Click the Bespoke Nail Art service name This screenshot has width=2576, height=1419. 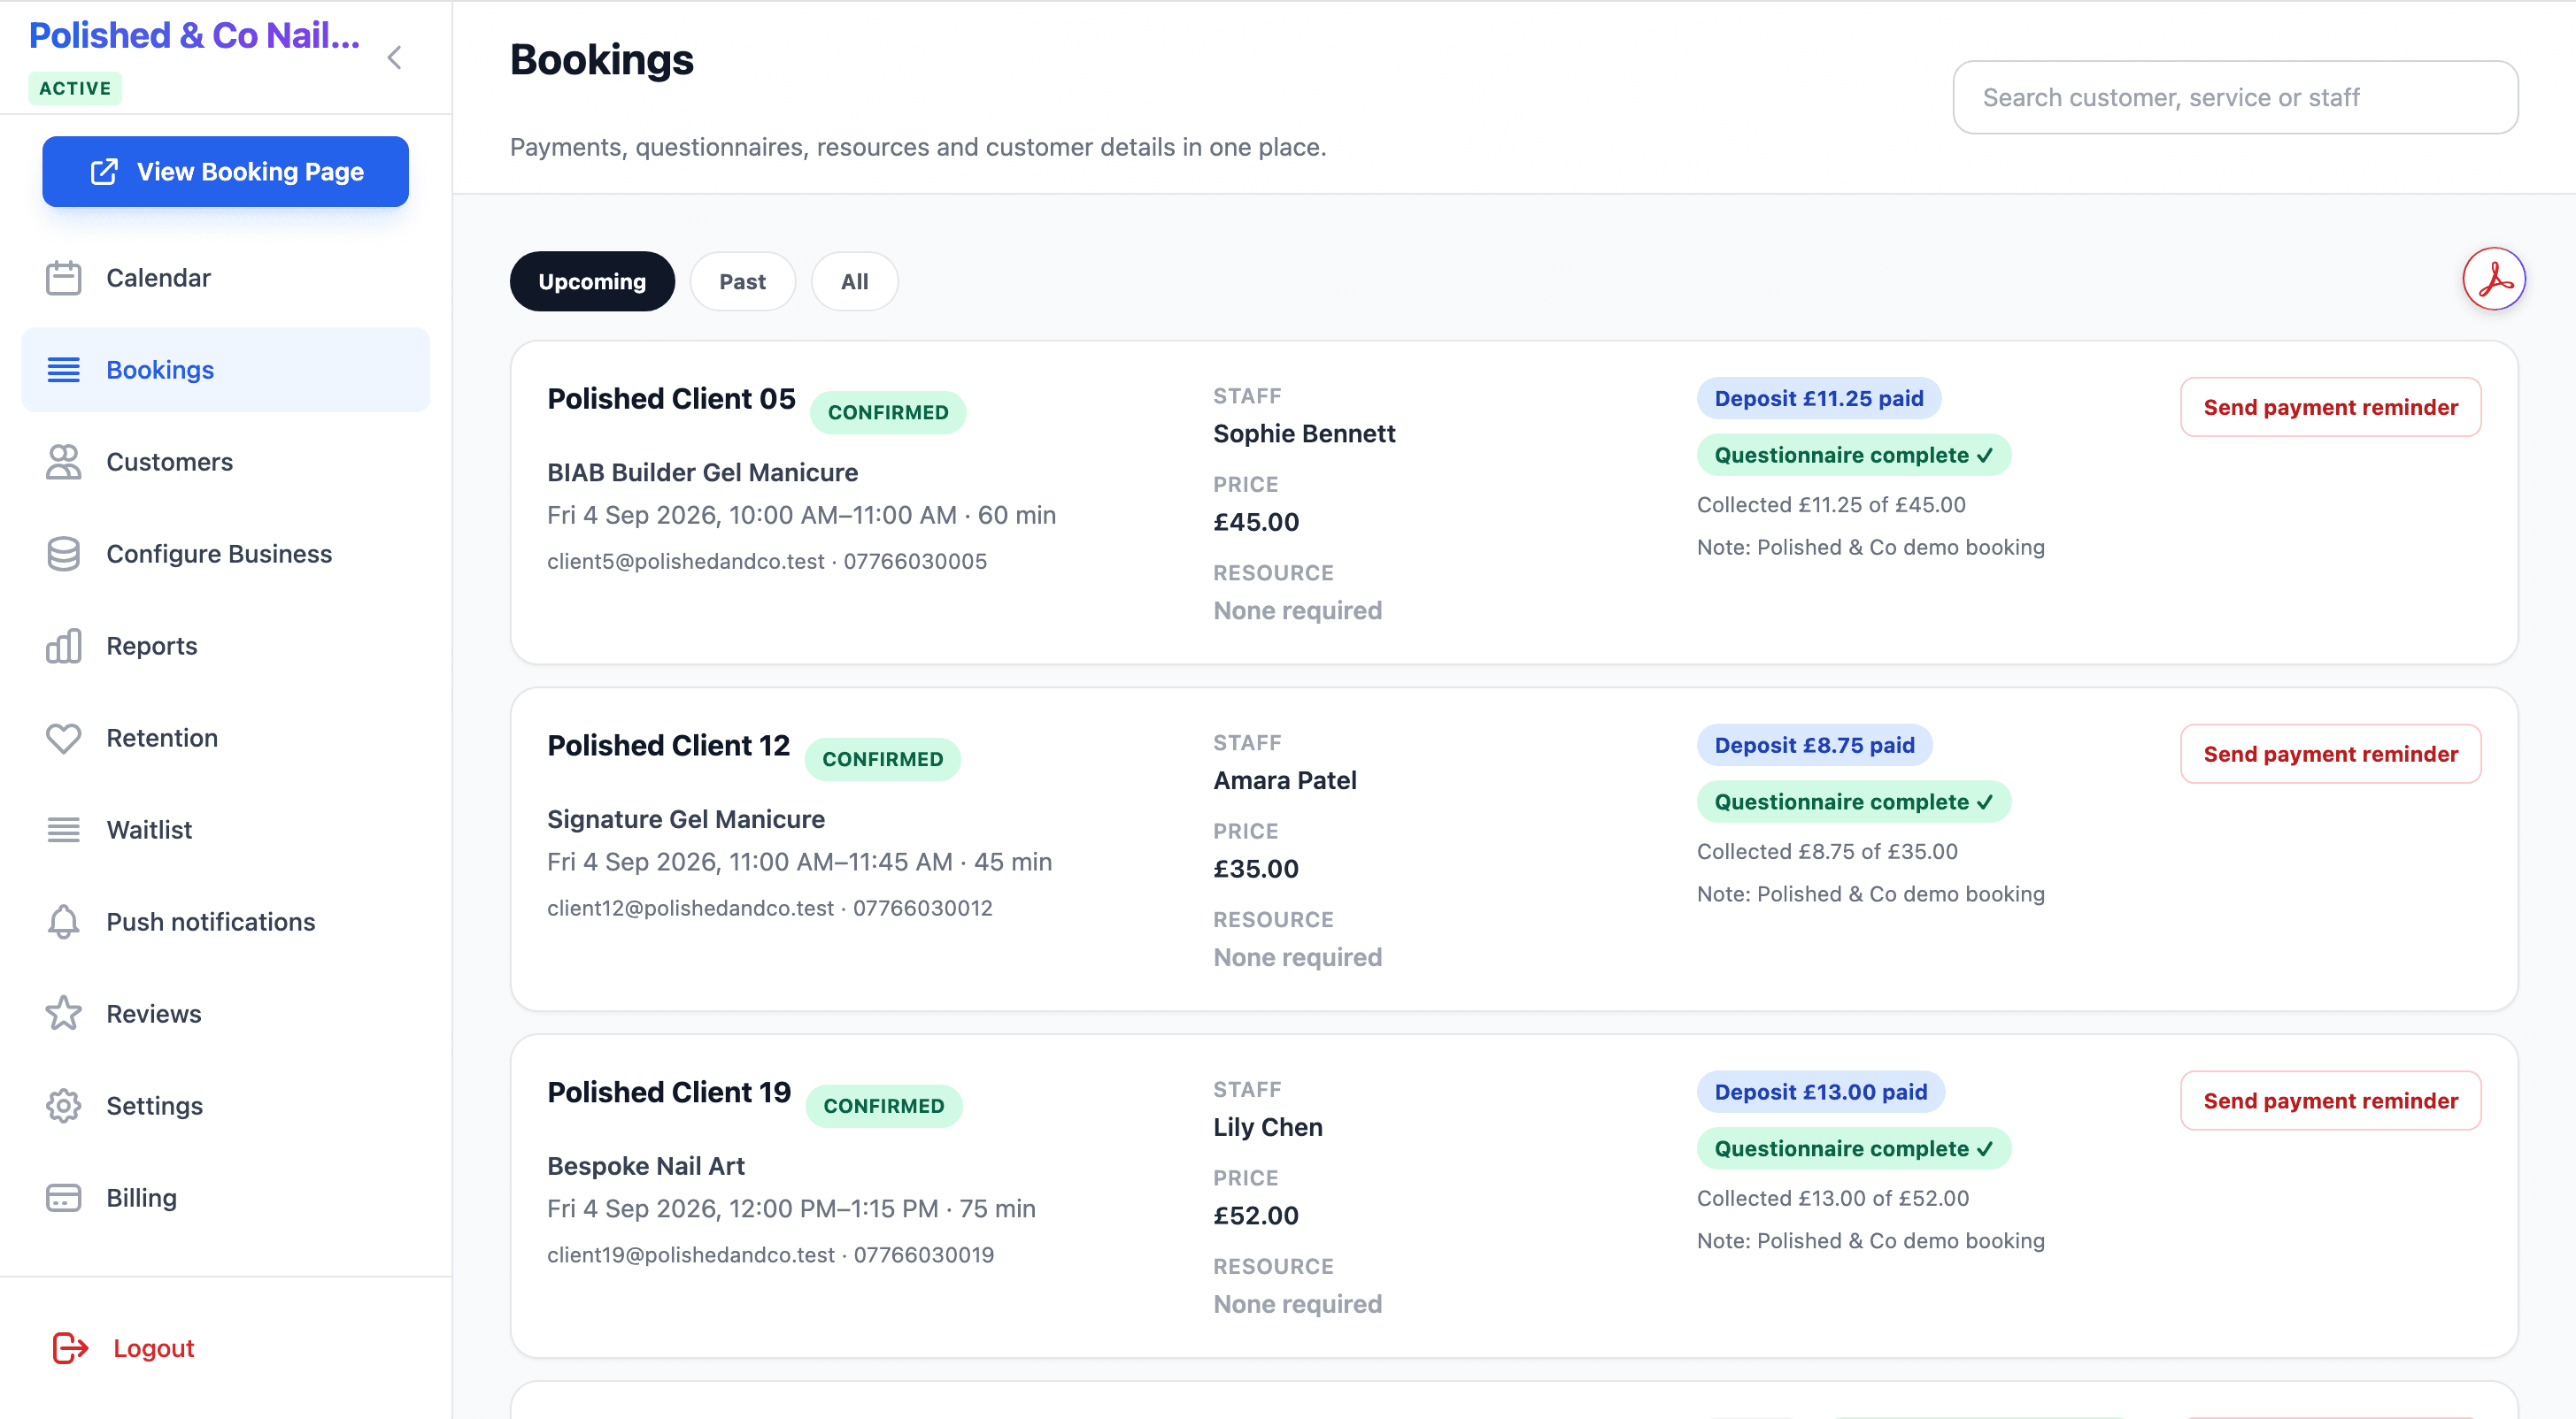(x=645, y=1166)
